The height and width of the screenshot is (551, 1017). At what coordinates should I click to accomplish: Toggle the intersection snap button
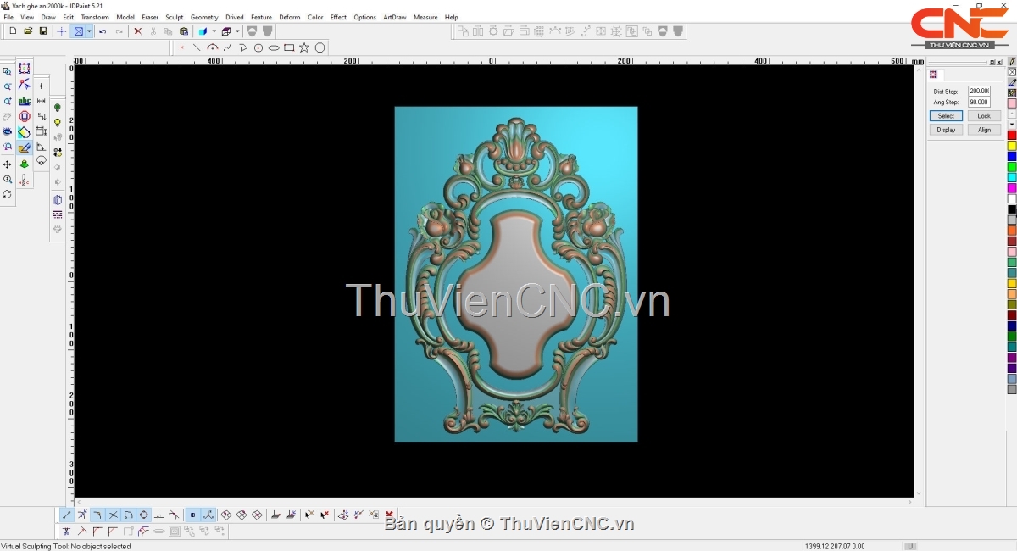(x=113, y=515)
